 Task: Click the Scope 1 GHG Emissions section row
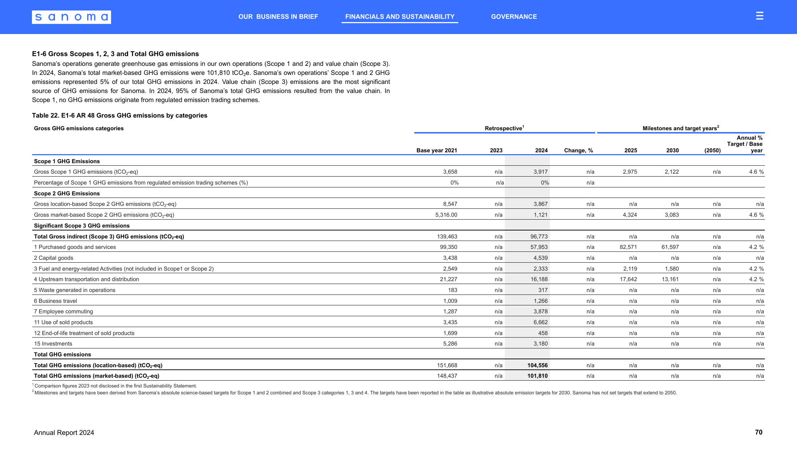tap(398, 161)
